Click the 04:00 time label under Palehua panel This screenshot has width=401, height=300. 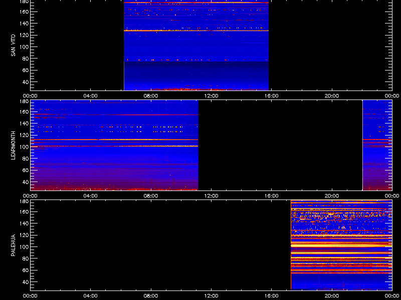tap(91, 296)
